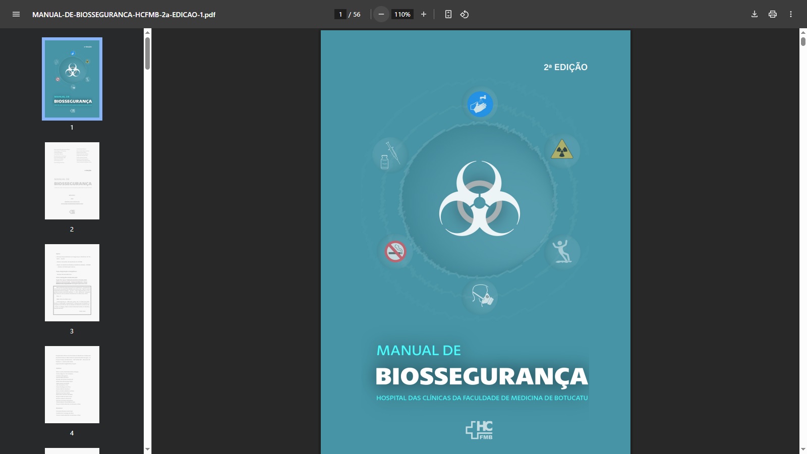Viewport: 807px width, 454px height.
Task: Click the zoom out minus button
Action: pos(381,14)
